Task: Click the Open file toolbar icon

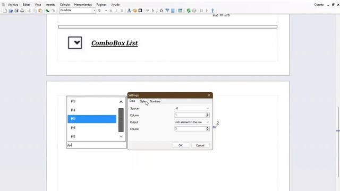Action: tap(11, 11)
